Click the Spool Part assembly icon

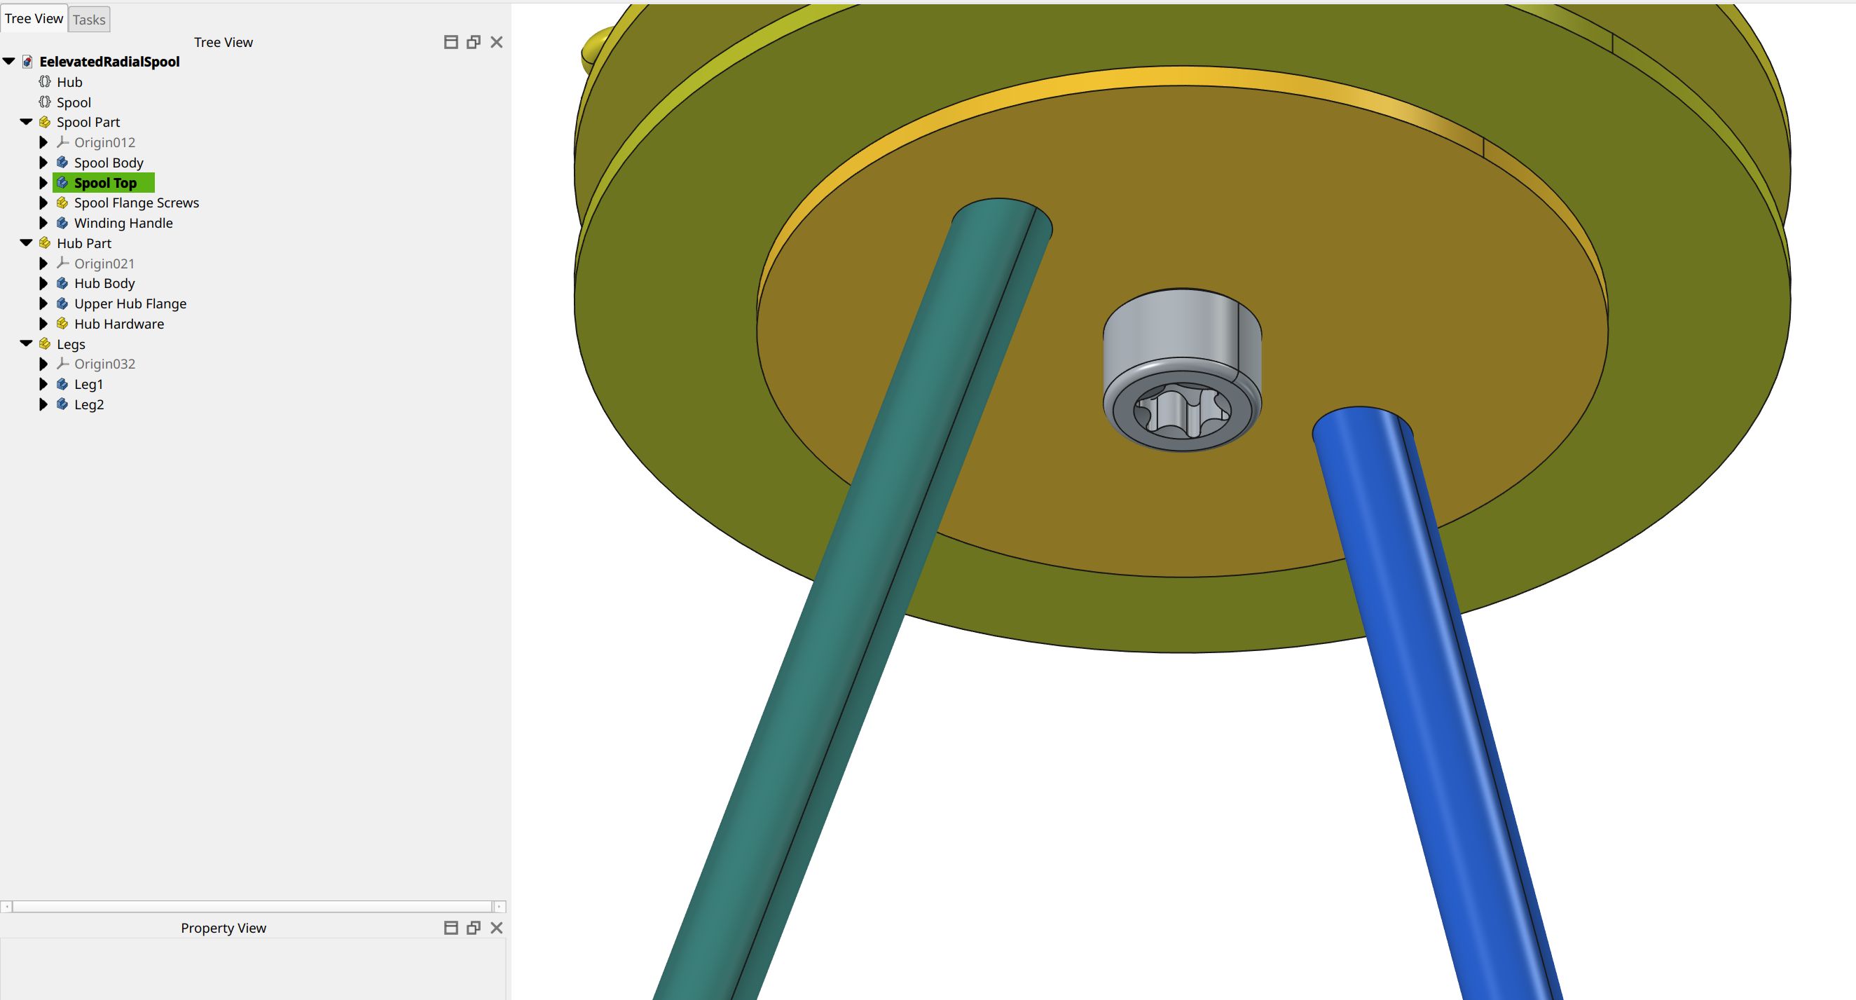43,122
